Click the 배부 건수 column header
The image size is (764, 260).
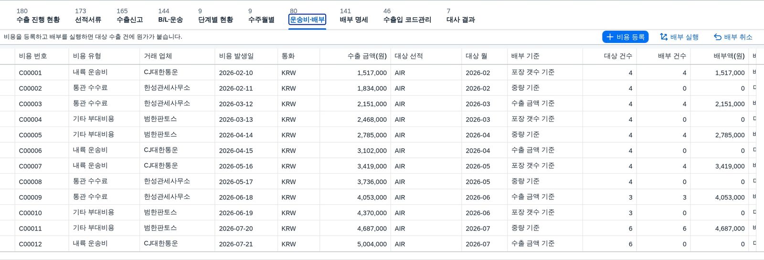coord(663,56)
